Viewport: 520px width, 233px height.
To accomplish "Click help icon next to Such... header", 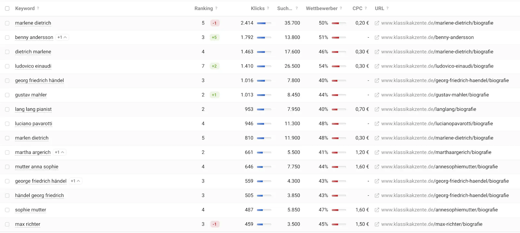I will 297,8.
